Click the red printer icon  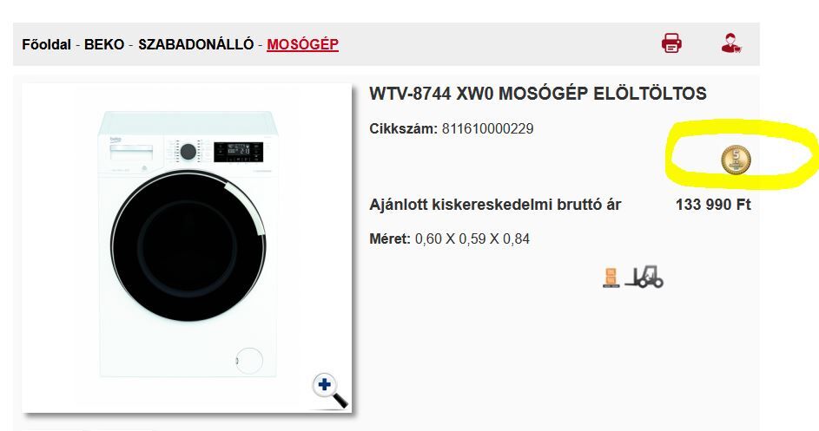(x=671, y=42)
